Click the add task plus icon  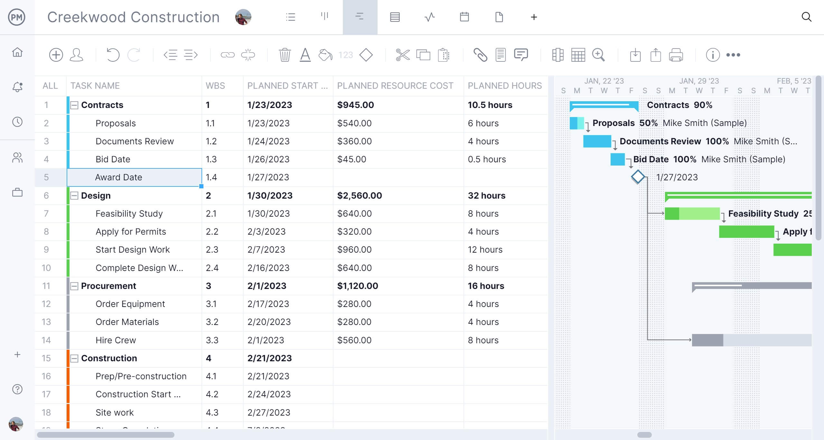click(56, 55)
